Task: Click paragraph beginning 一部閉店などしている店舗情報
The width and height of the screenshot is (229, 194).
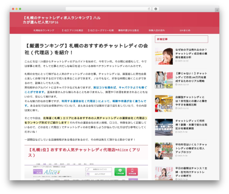Action: pos(80,140)
